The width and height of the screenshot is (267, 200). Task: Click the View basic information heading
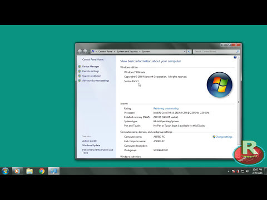point(151,61)
